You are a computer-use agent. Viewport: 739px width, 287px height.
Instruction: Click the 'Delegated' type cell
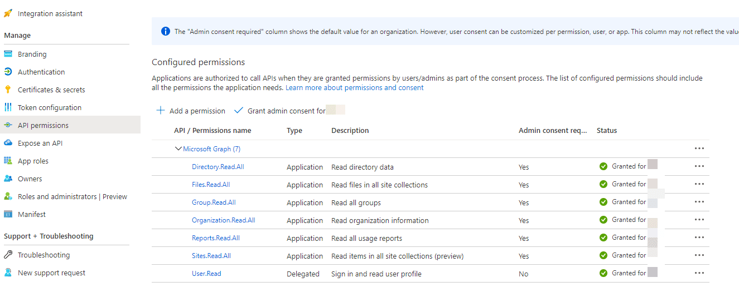coord(303,274)
